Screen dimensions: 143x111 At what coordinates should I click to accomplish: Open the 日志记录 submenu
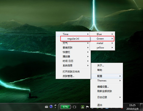[107, 97]
